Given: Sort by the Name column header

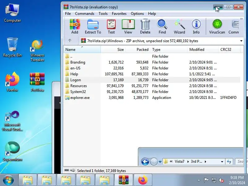Looking at the screenshot, I should click(x=82, y=50).
